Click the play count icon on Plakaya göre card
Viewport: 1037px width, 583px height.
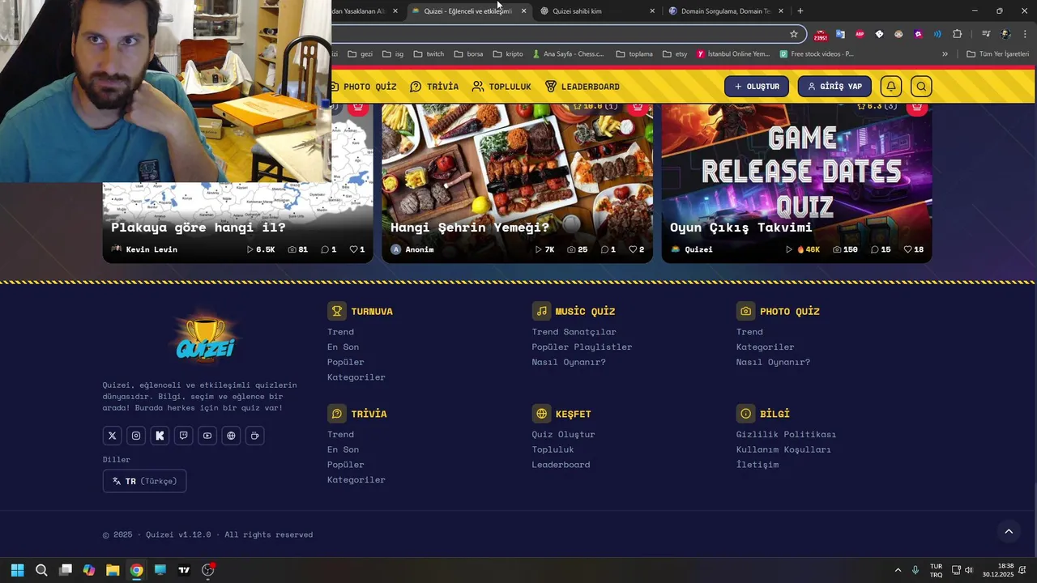(x=250, y=249)
